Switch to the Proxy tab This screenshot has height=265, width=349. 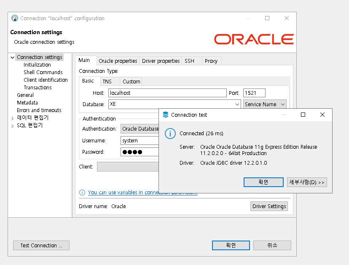[x=212, y=61]
